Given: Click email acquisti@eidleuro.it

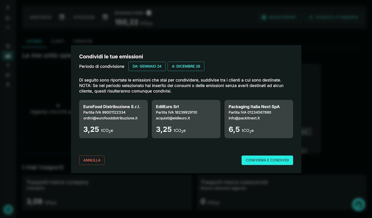Looking at the screenshot, I should coord(173,118).
